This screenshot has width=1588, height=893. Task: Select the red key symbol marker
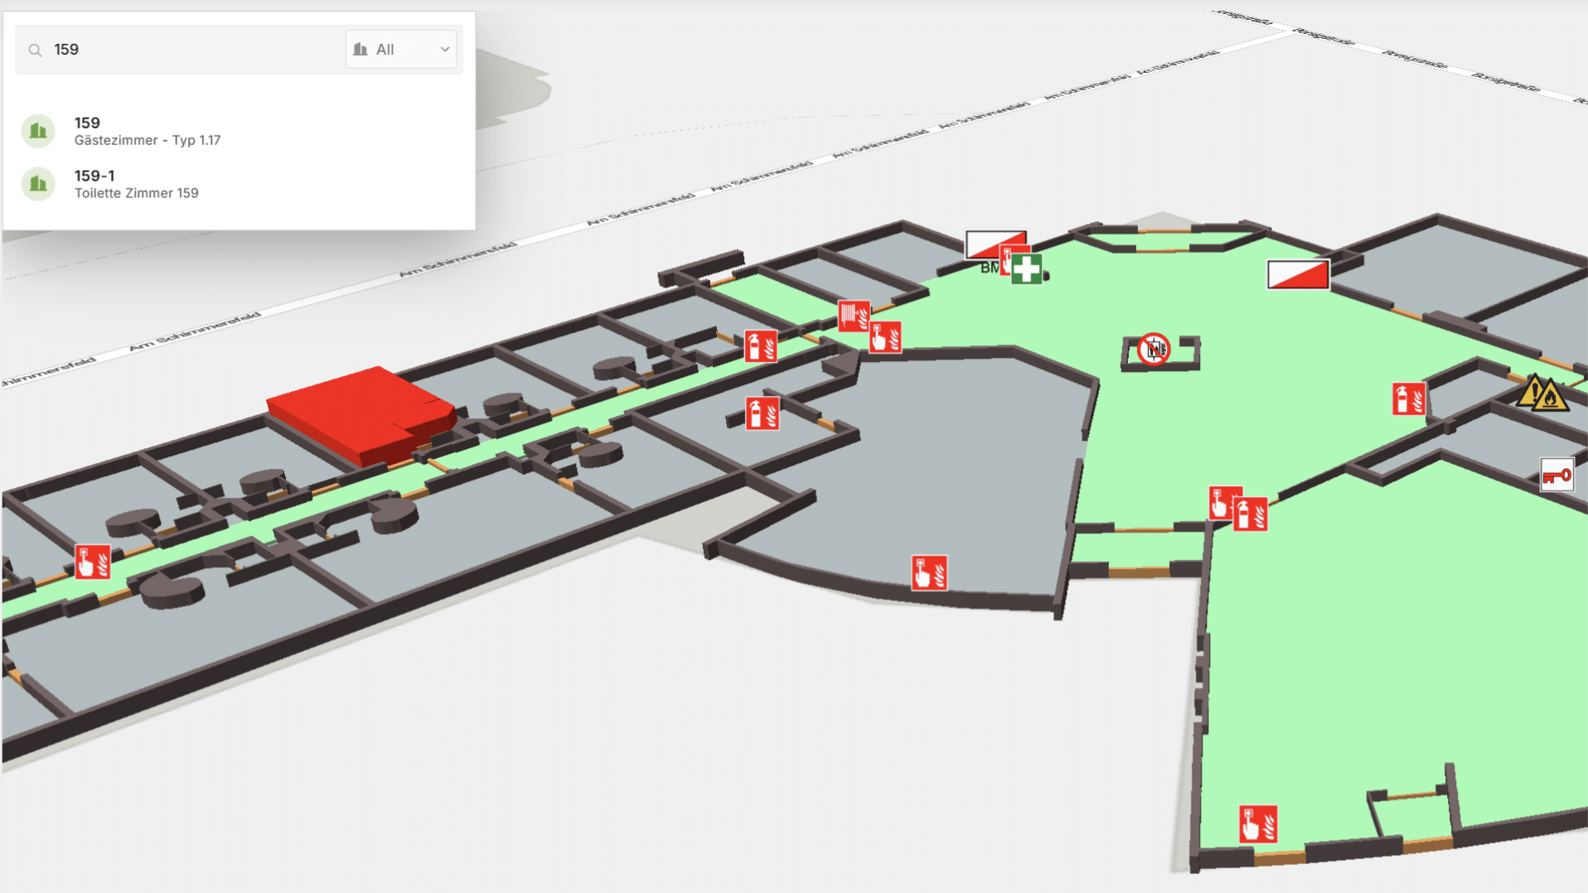1556,475
